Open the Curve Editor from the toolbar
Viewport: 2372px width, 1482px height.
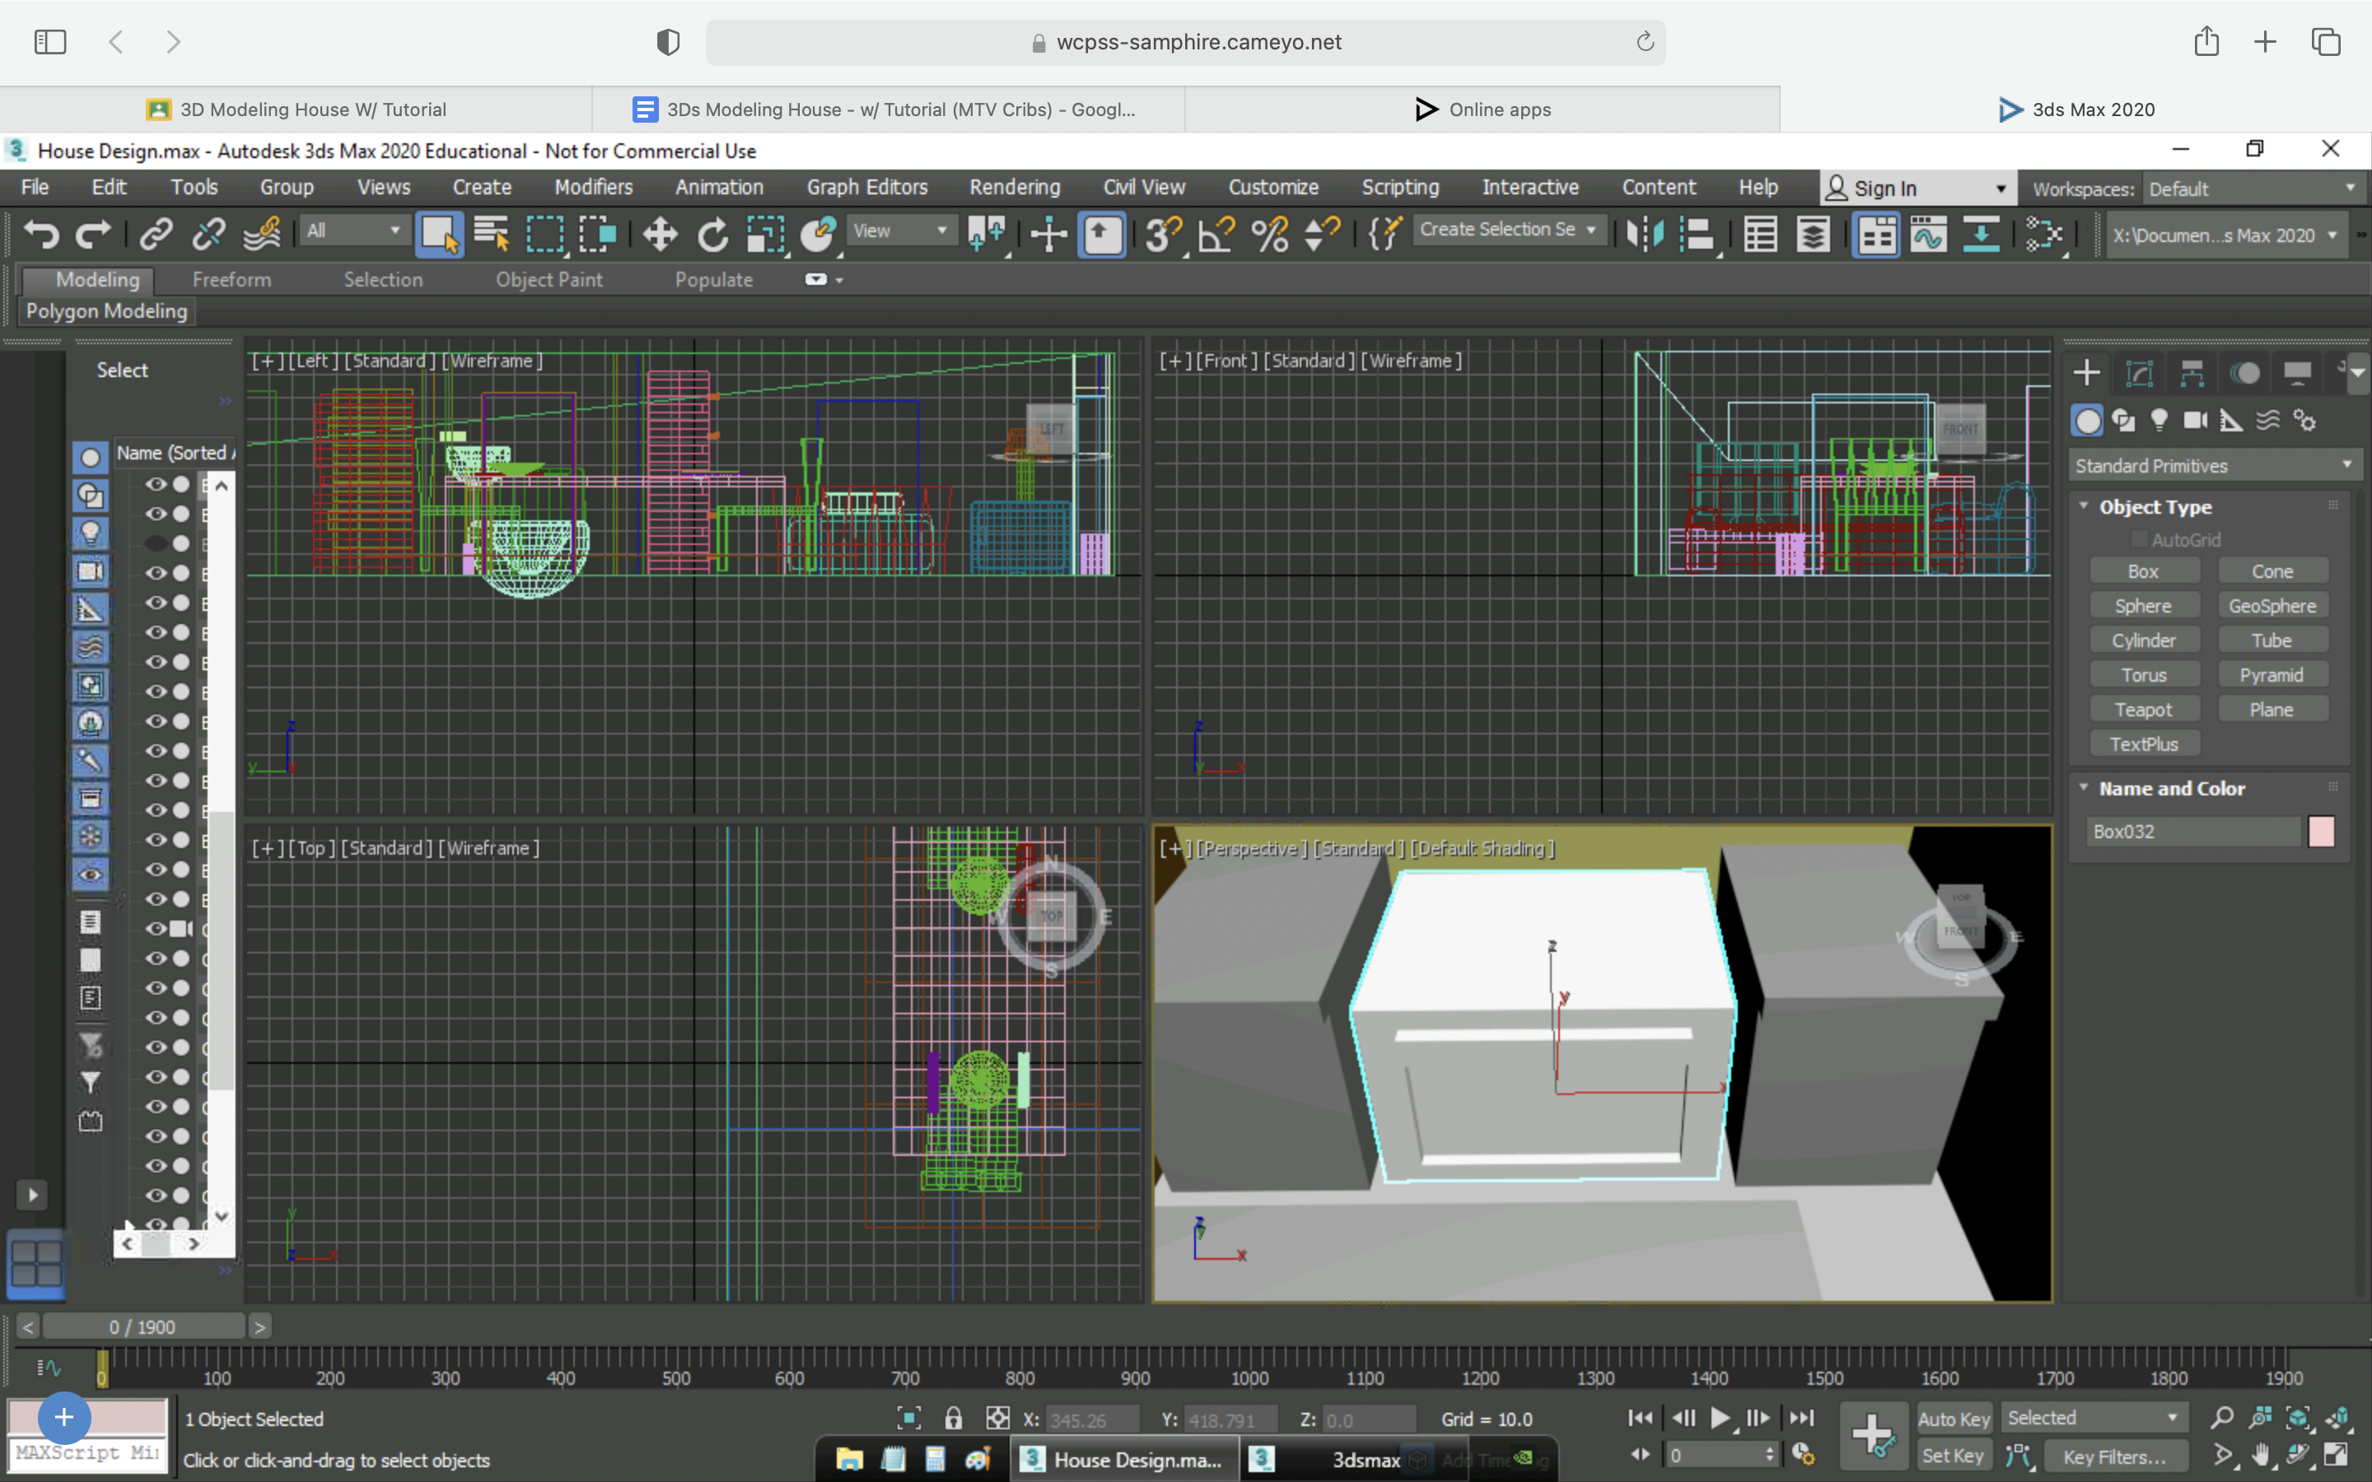[x=1930, y=235]
